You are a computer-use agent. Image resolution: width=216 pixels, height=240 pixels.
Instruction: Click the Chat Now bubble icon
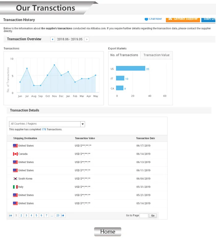146,19
